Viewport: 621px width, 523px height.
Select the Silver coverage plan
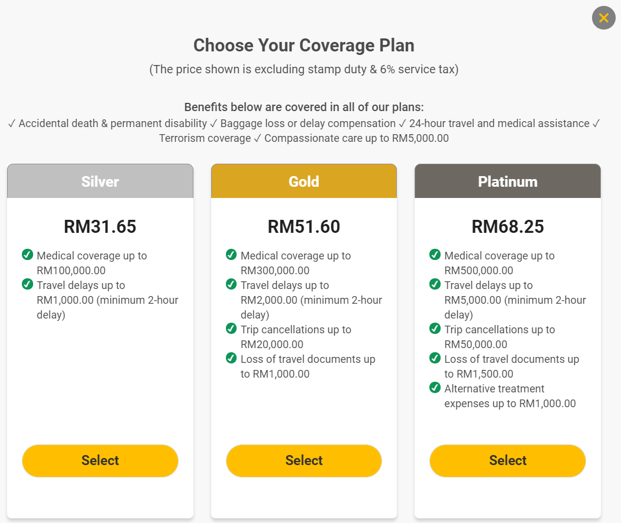click(x=99, y=461)
